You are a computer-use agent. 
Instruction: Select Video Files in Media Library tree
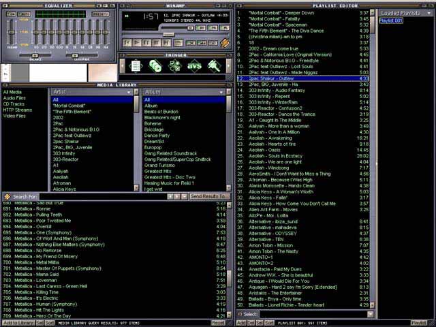click(14, 116)
